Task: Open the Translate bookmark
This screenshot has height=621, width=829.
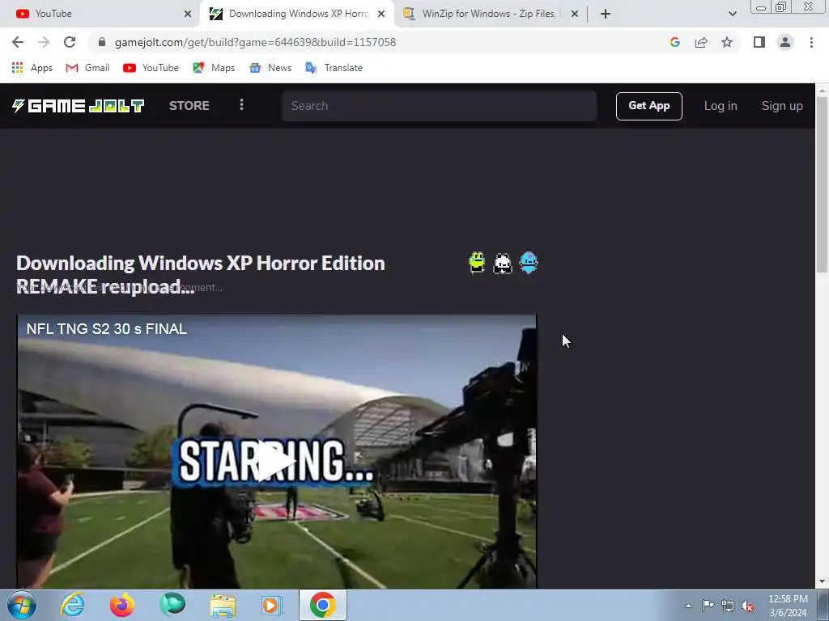Action: click(334, 68)
